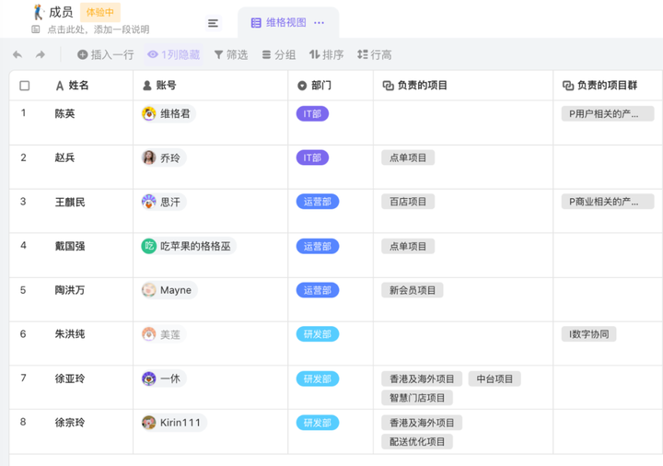Click the 维格君 avatar in row 1
Image resolution: width=663 pixels, height=466 pixels.
[x=149, y=114]
